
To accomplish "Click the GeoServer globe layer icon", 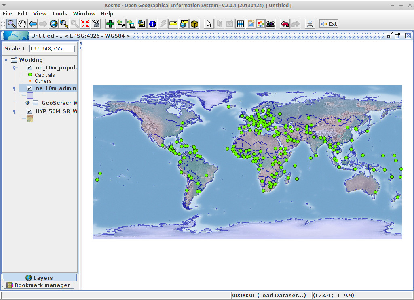I will [x=27, y=103].
